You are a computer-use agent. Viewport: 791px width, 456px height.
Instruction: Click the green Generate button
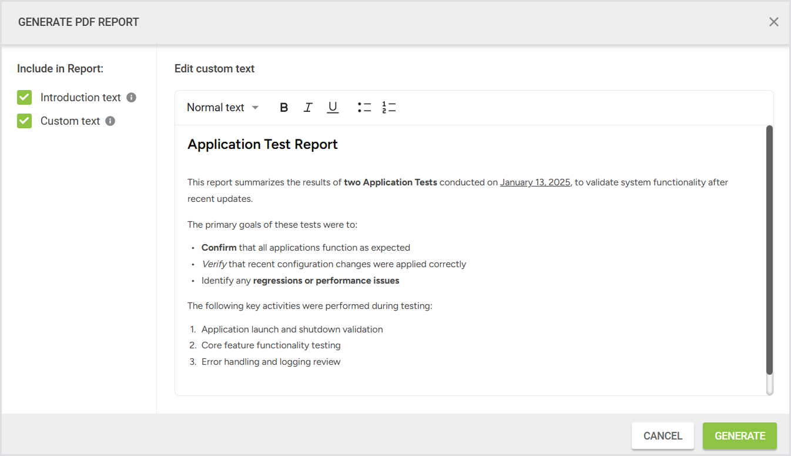pos(739,436)
